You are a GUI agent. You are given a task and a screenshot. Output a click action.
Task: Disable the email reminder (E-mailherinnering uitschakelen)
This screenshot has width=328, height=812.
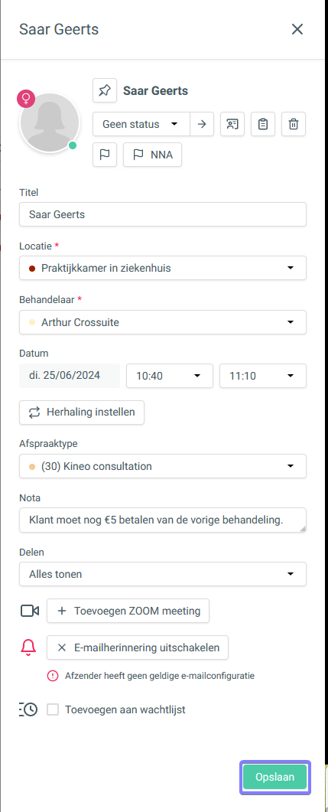(x=138, y=647)
